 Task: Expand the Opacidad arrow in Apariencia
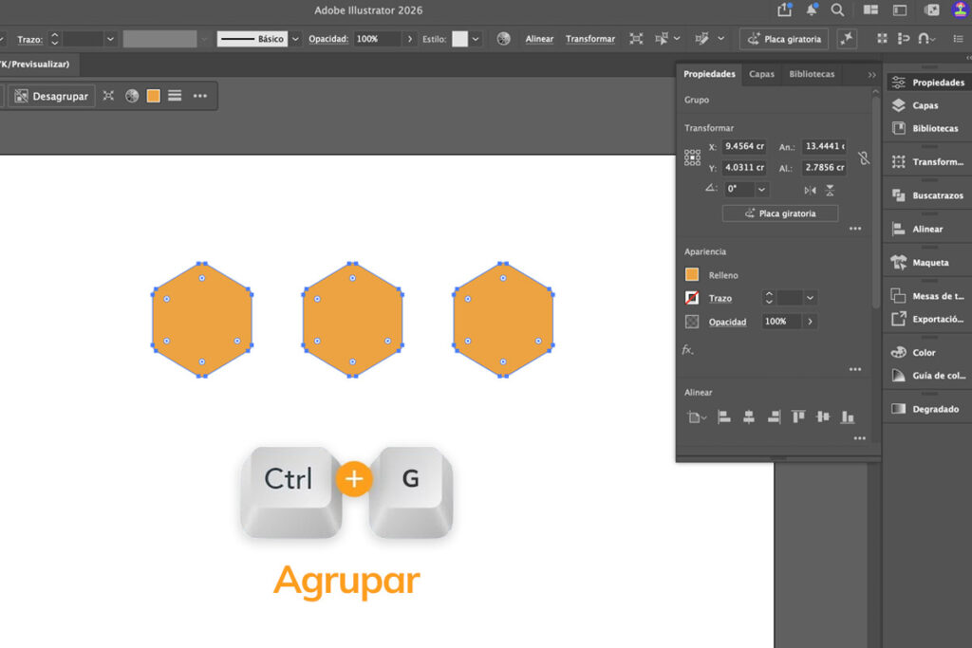click(x=810, y=322)
